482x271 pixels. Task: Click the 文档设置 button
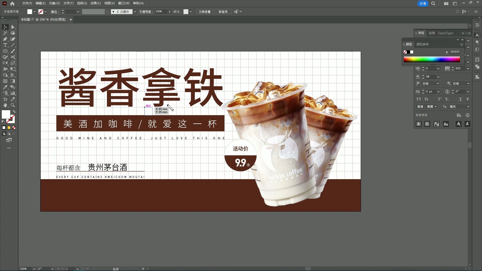coord(205,12)
